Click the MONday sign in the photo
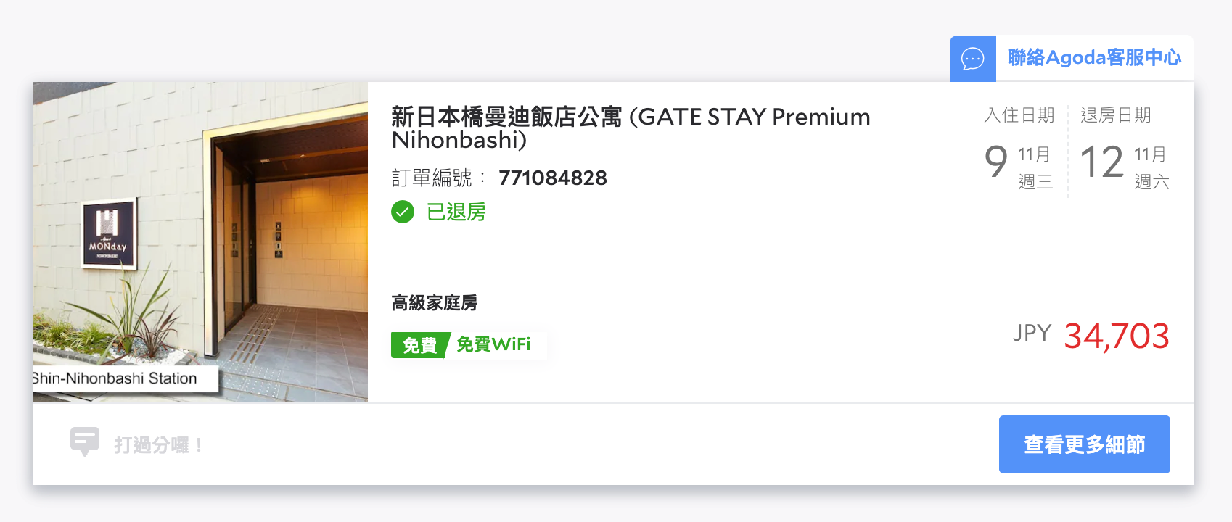1232x522 pixels. (108, 234)
